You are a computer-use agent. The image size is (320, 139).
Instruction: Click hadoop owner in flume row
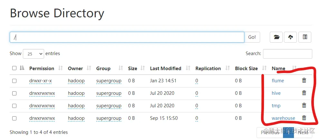pos(76,81)
